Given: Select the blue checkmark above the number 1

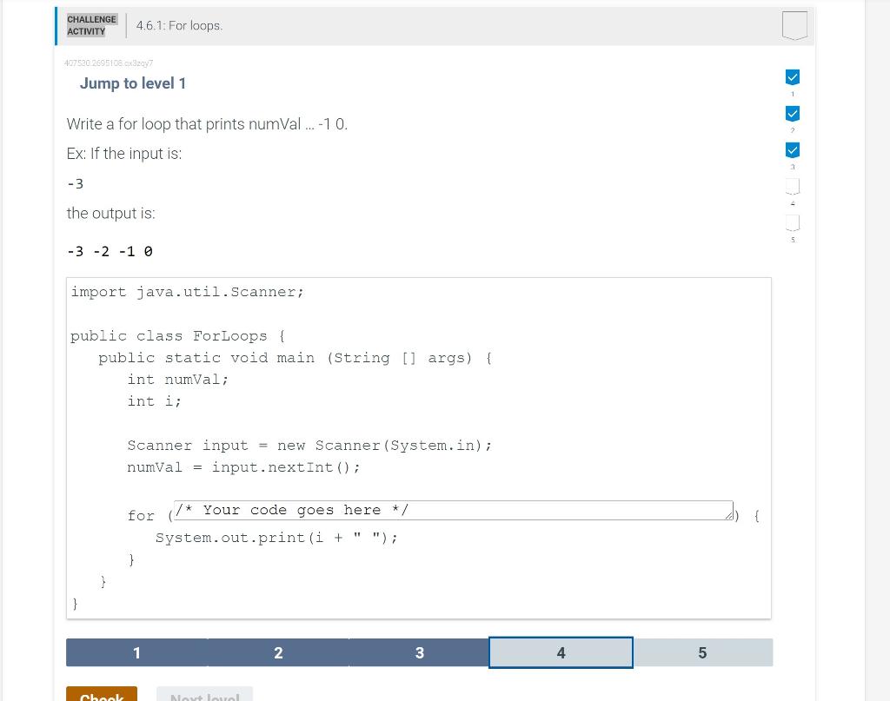Looking at the screenshot, I should 792,77.
